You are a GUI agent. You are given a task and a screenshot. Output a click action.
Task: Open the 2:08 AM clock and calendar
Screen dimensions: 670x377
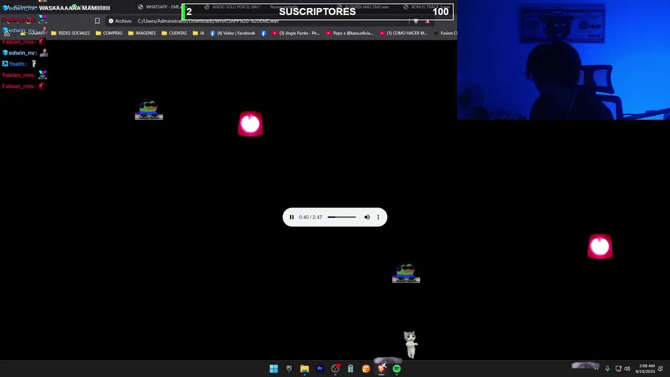click(645, 369)
